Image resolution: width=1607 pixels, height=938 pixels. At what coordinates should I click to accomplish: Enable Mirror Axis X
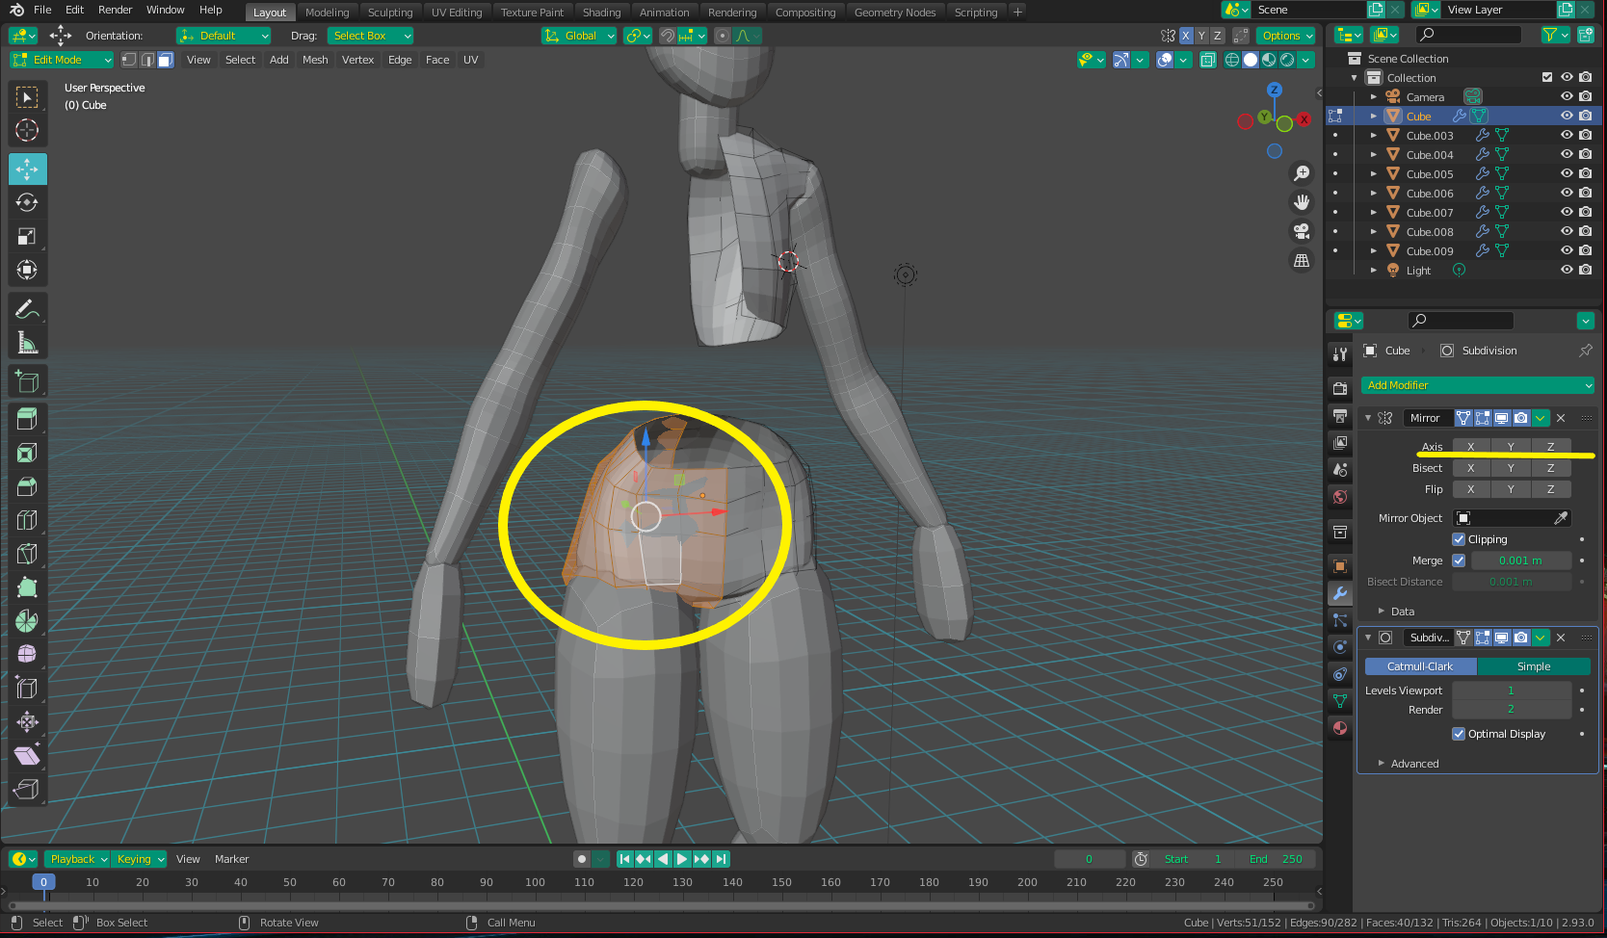1470,447
